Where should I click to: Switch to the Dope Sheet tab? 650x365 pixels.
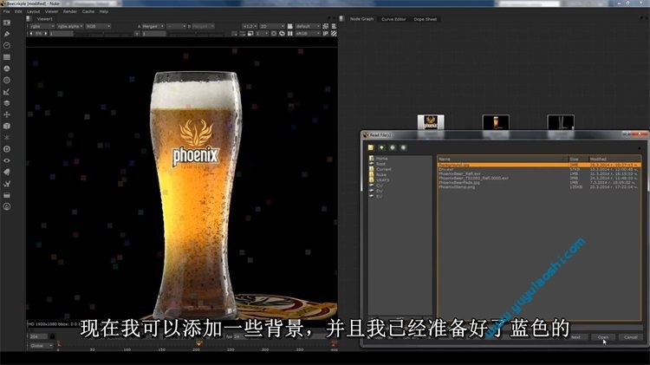(425, 19)
